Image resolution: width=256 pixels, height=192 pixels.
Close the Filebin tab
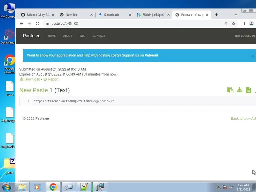coord(168,15)
